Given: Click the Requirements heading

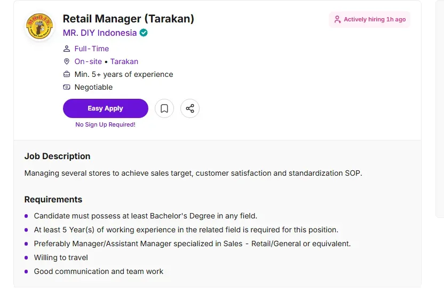Looking at the screenshot, I should coord(53,199).
